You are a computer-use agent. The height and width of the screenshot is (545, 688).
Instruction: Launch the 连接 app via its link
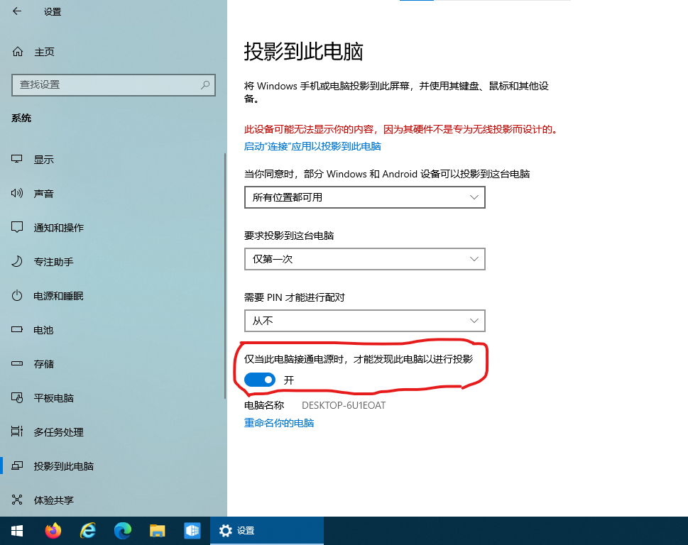(311, 145)
